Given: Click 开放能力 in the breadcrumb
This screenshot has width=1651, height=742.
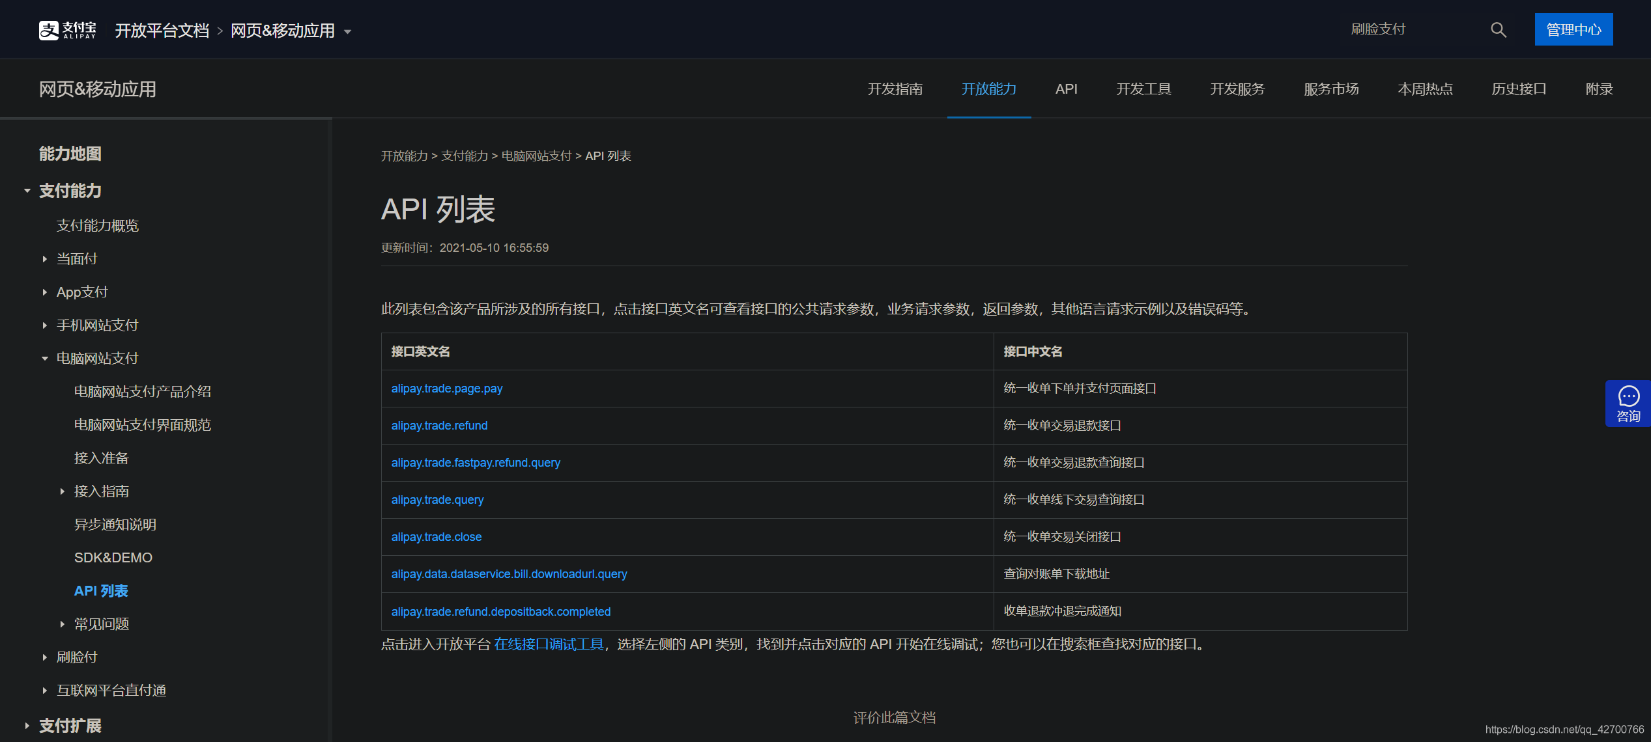Looking at the screenshot, I should 404,156.
